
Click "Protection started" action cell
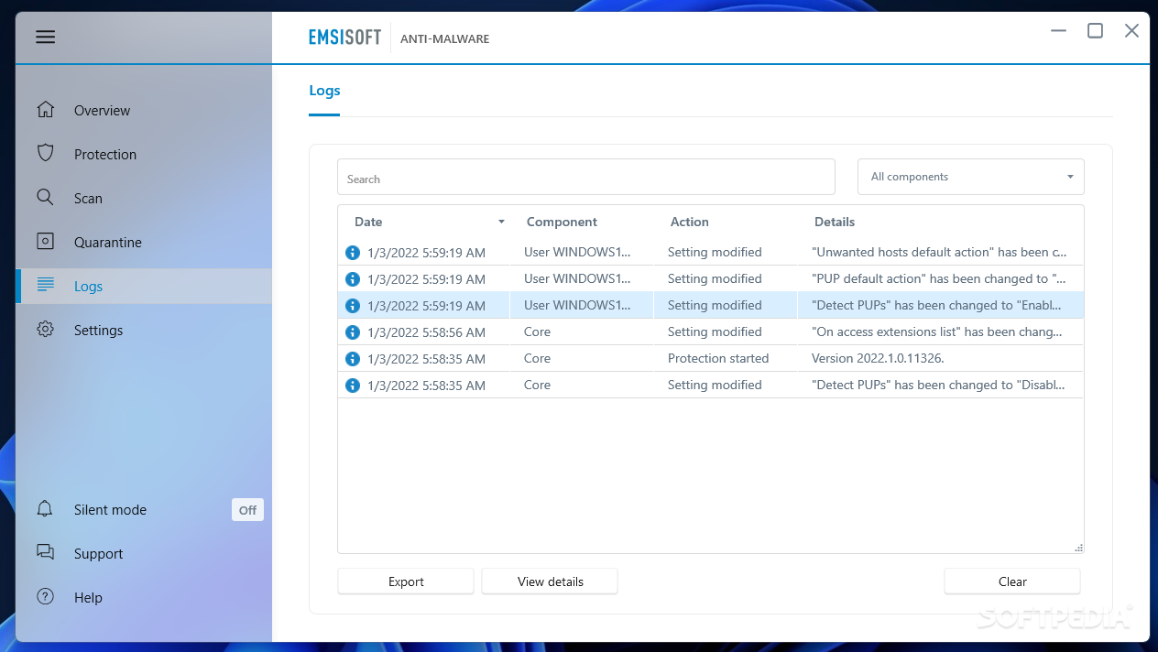[x=718, y=358]
